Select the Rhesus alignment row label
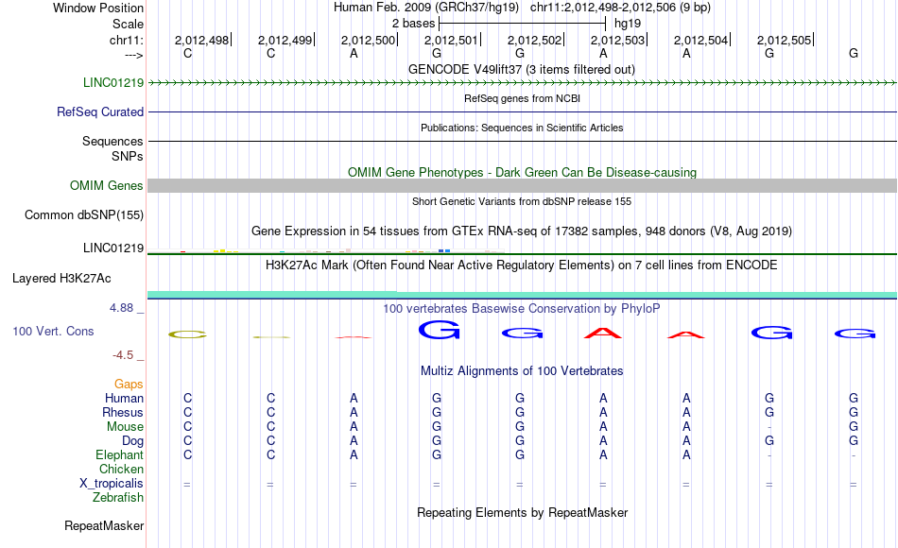Image resolution: width=898 pixels, height=548 pixels. pos(123,412)
